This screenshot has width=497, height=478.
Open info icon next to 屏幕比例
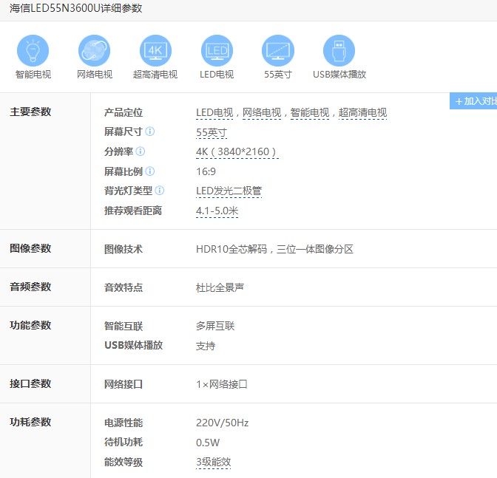(x=150, y=171)
